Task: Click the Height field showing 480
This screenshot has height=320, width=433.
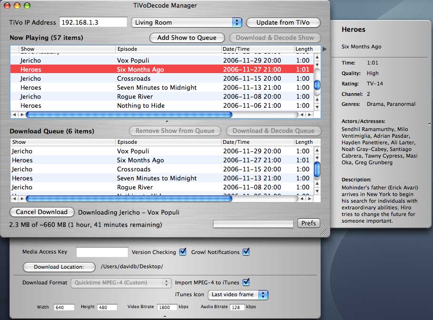Action: click(x=107, y=307)
